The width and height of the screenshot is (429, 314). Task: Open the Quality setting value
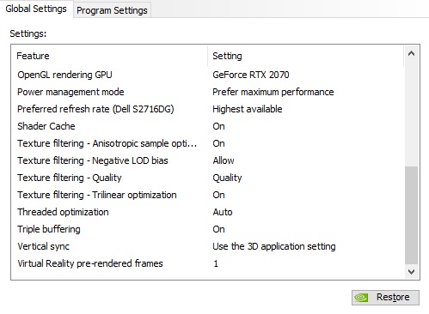pos(227,178)
